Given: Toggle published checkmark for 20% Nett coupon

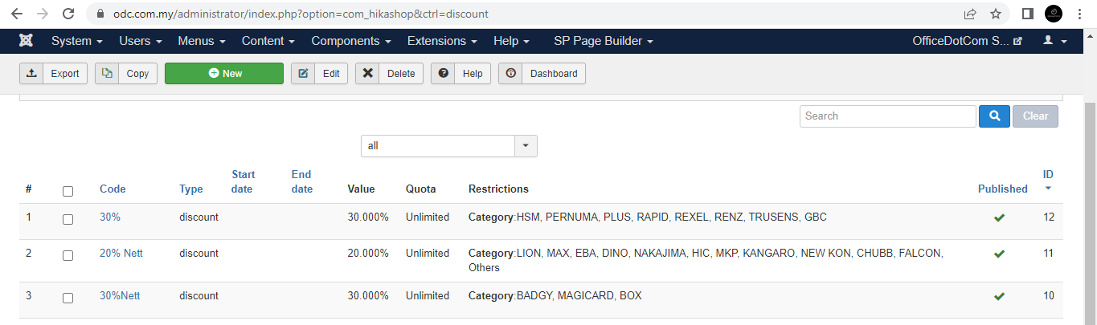Looking at the screenshot, I should [x=999, y=254].
